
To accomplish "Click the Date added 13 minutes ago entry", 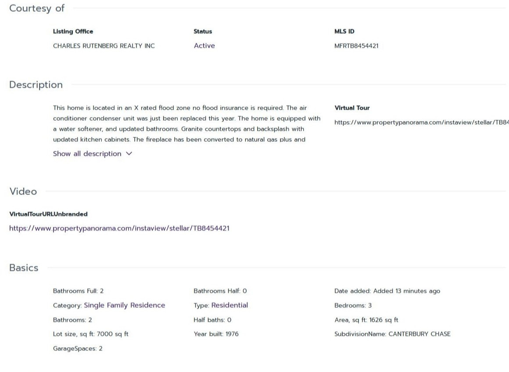I will pyautogui.click(x=387, y=291).
